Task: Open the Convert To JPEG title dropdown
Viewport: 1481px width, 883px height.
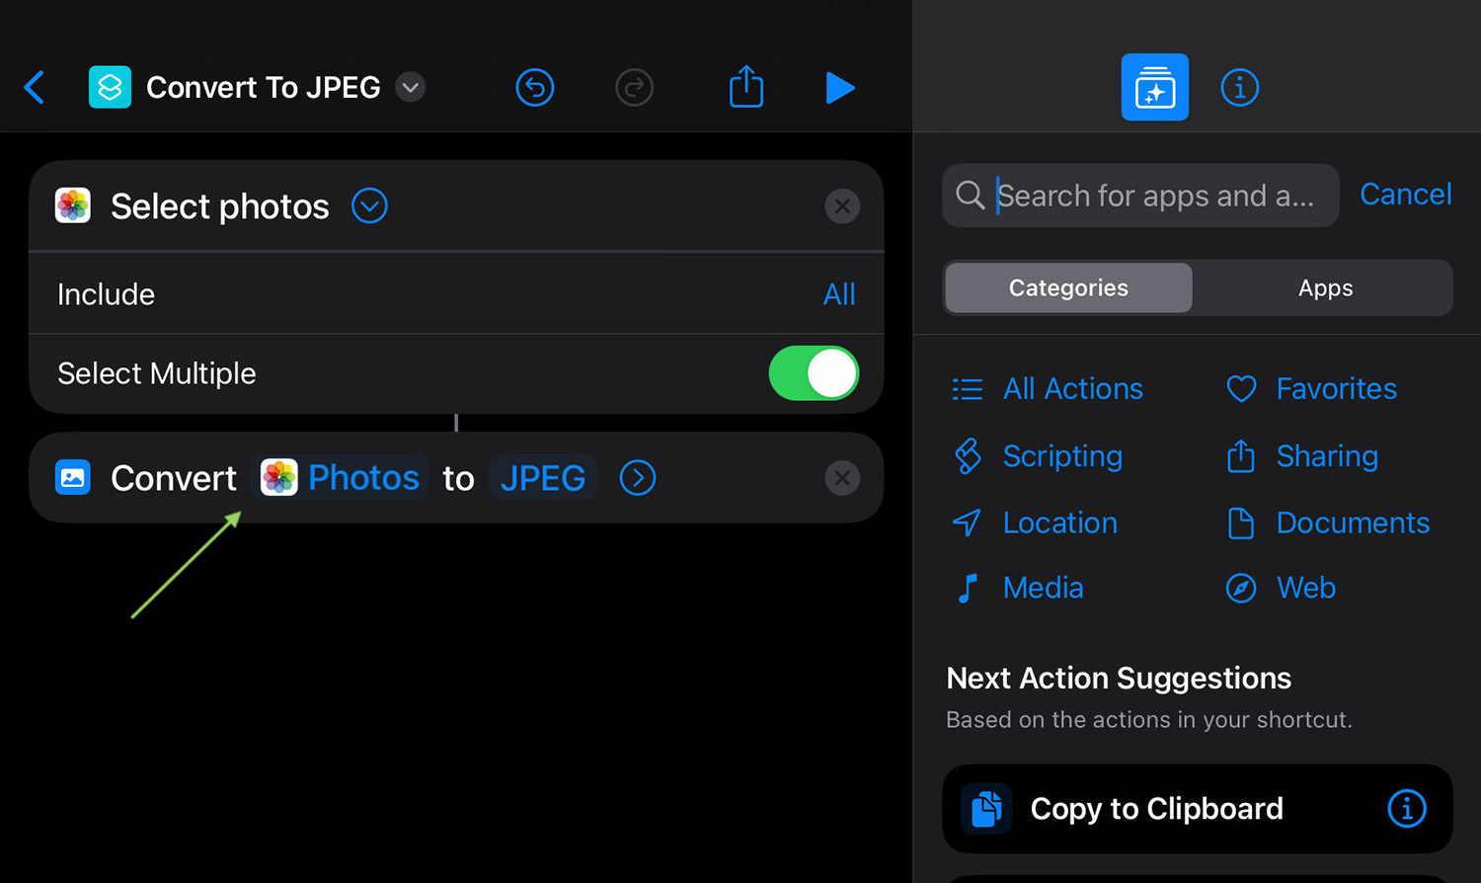Action: pos(411,88)
